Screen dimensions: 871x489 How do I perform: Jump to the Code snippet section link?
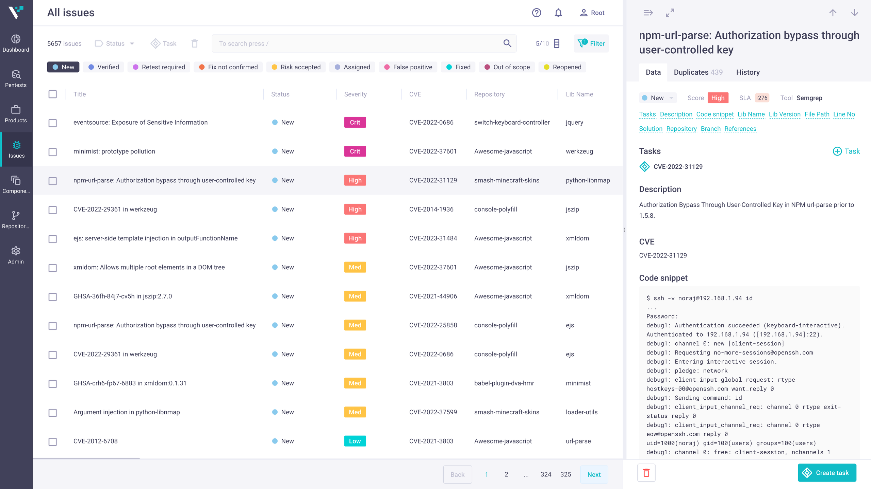[x=714, y=114]
